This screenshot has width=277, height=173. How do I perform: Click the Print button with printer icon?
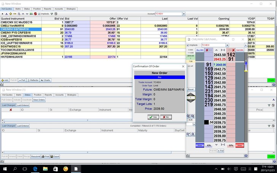(x=45, y=156)
